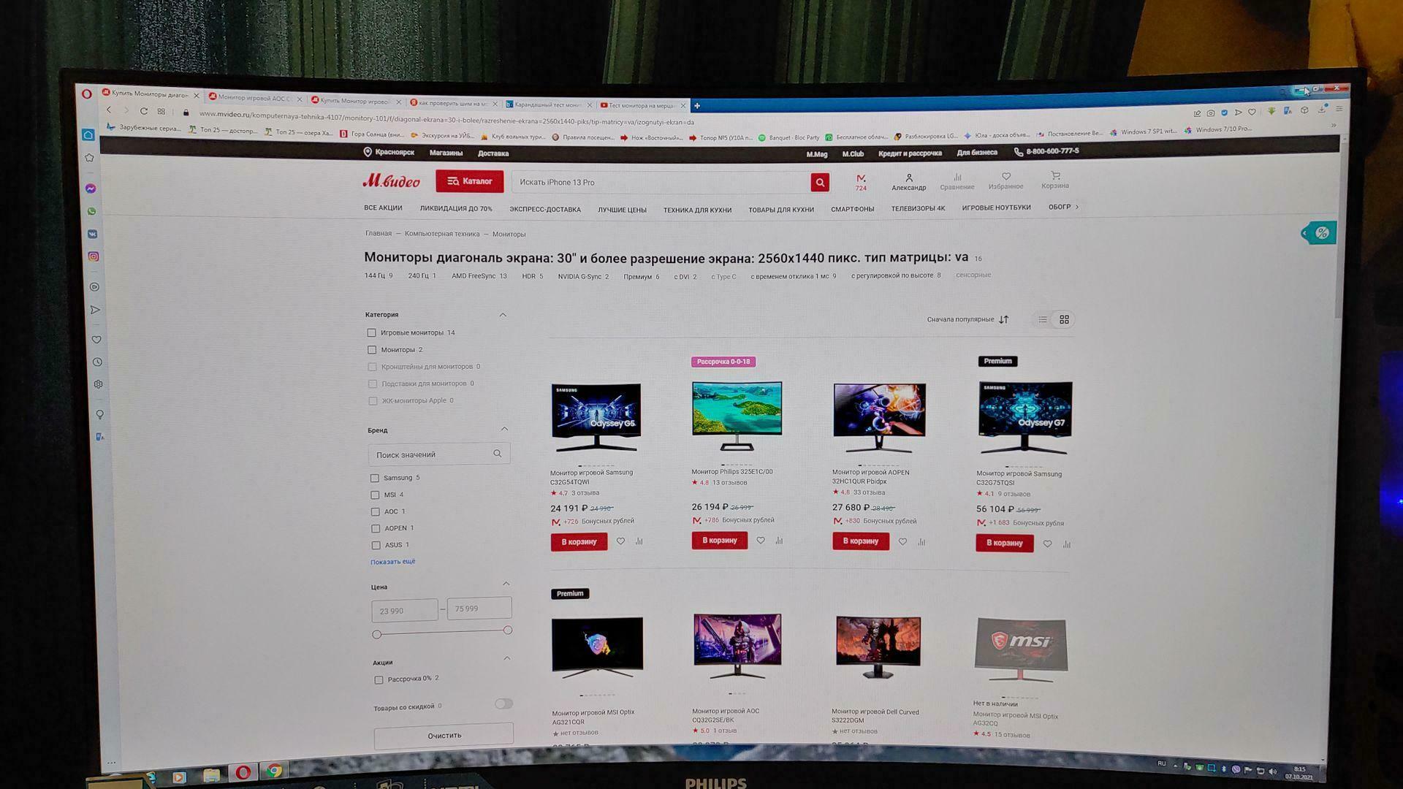Check MSI brand filter
Image resolution: width=1403 pixels, height=789 pixels.
(x=375, y=495)
